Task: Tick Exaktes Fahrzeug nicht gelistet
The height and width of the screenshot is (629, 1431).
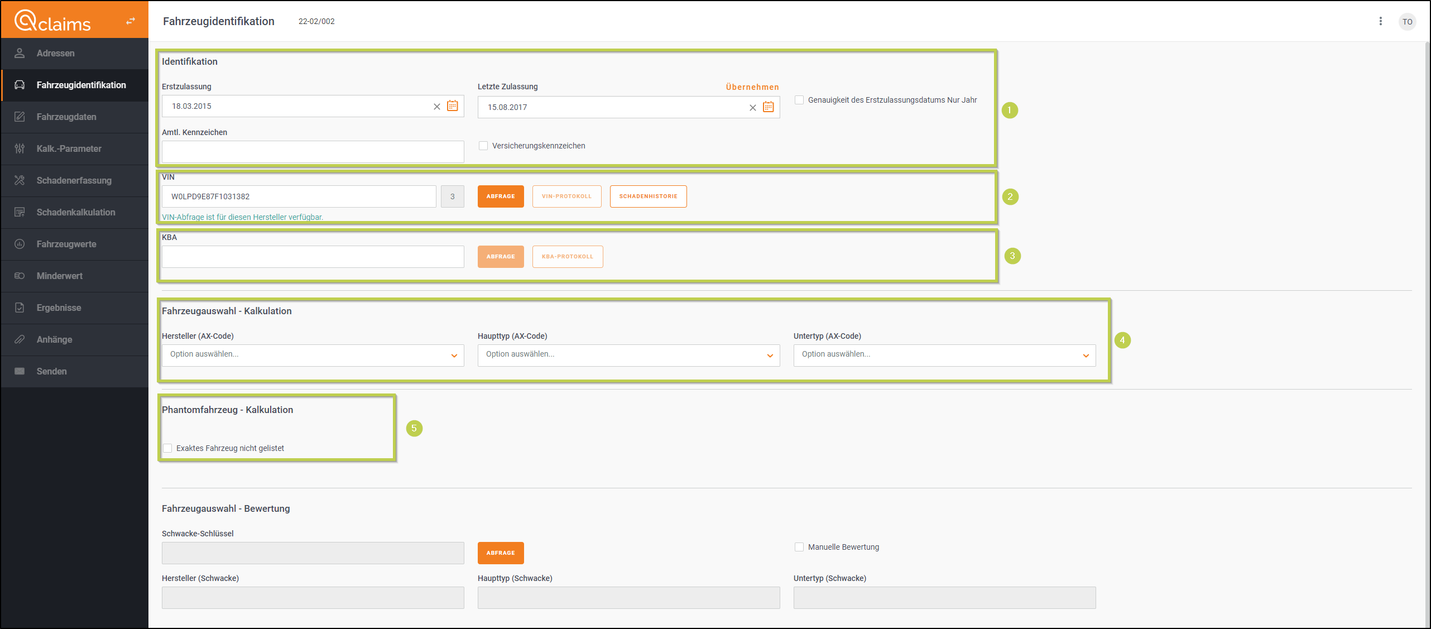Action: click(x=167, y=448)
